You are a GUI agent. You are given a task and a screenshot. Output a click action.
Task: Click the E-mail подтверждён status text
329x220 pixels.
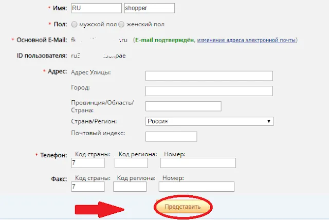point(164,40)
